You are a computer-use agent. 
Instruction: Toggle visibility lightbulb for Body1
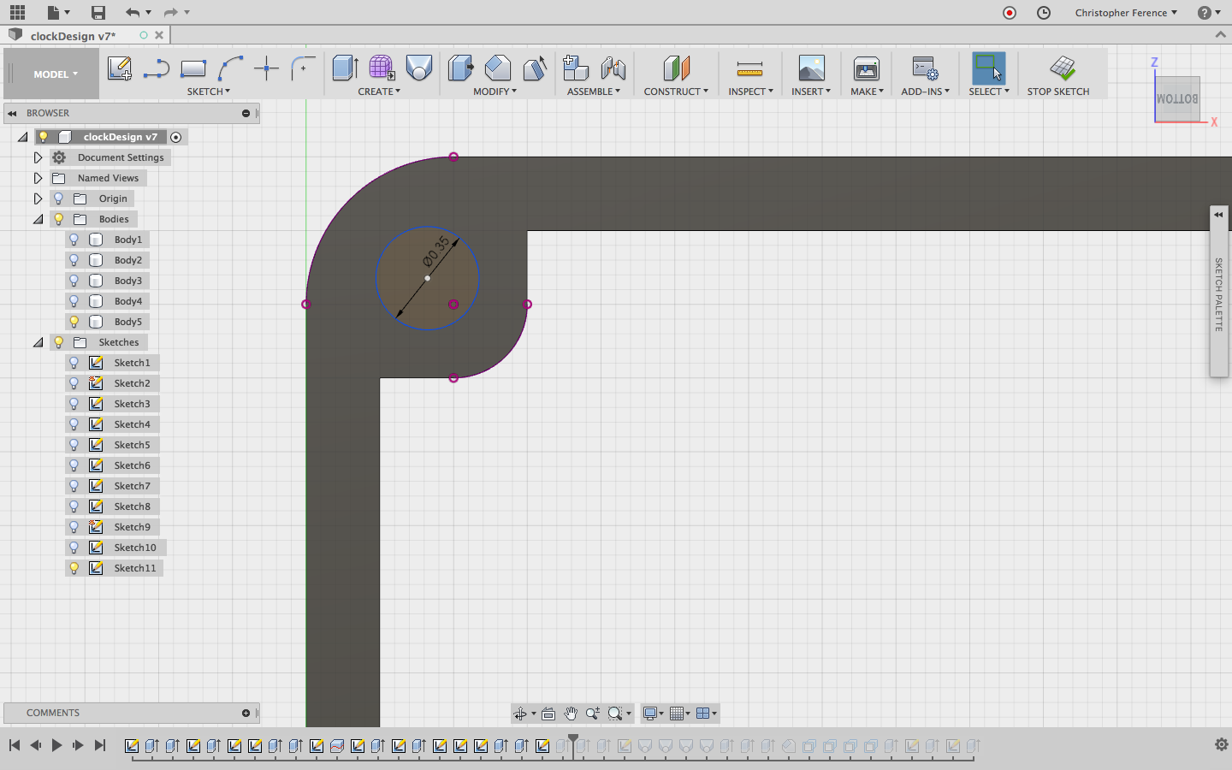coord(74,240)
